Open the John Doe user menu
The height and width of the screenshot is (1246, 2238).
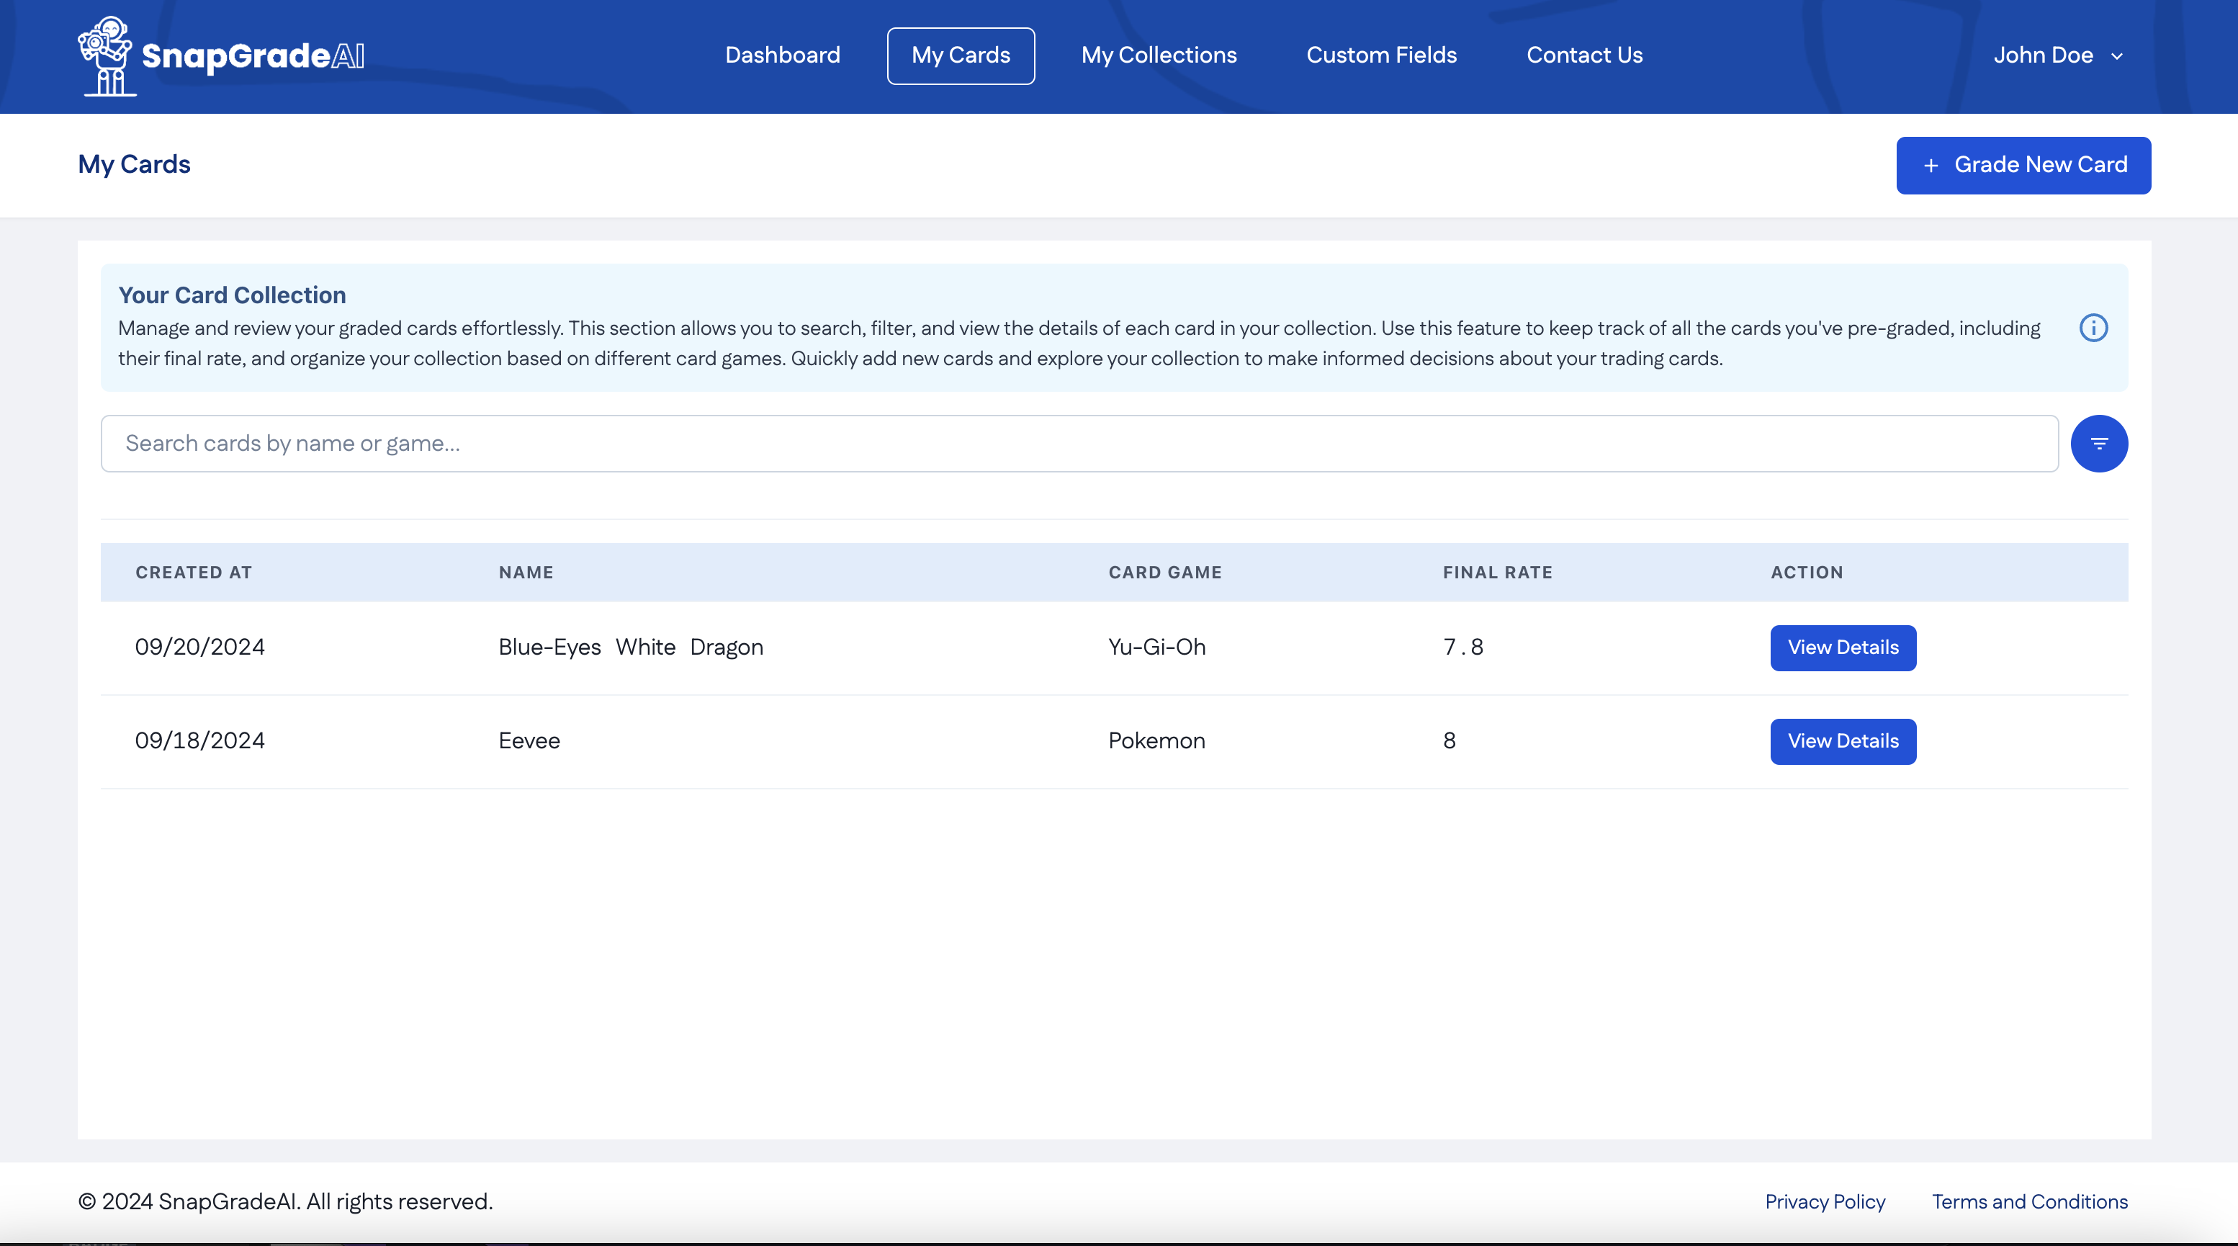2043,55
